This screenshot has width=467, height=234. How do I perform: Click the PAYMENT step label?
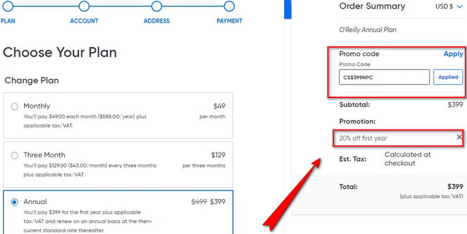pyautogui.click(x=229, y=21)
